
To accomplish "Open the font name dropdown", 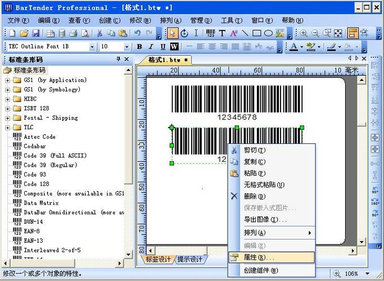I will point(92,47).
